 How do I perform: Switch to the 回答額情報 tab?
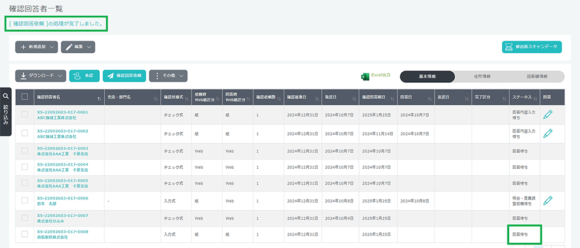pyautogui.click(x=536, y=76)
